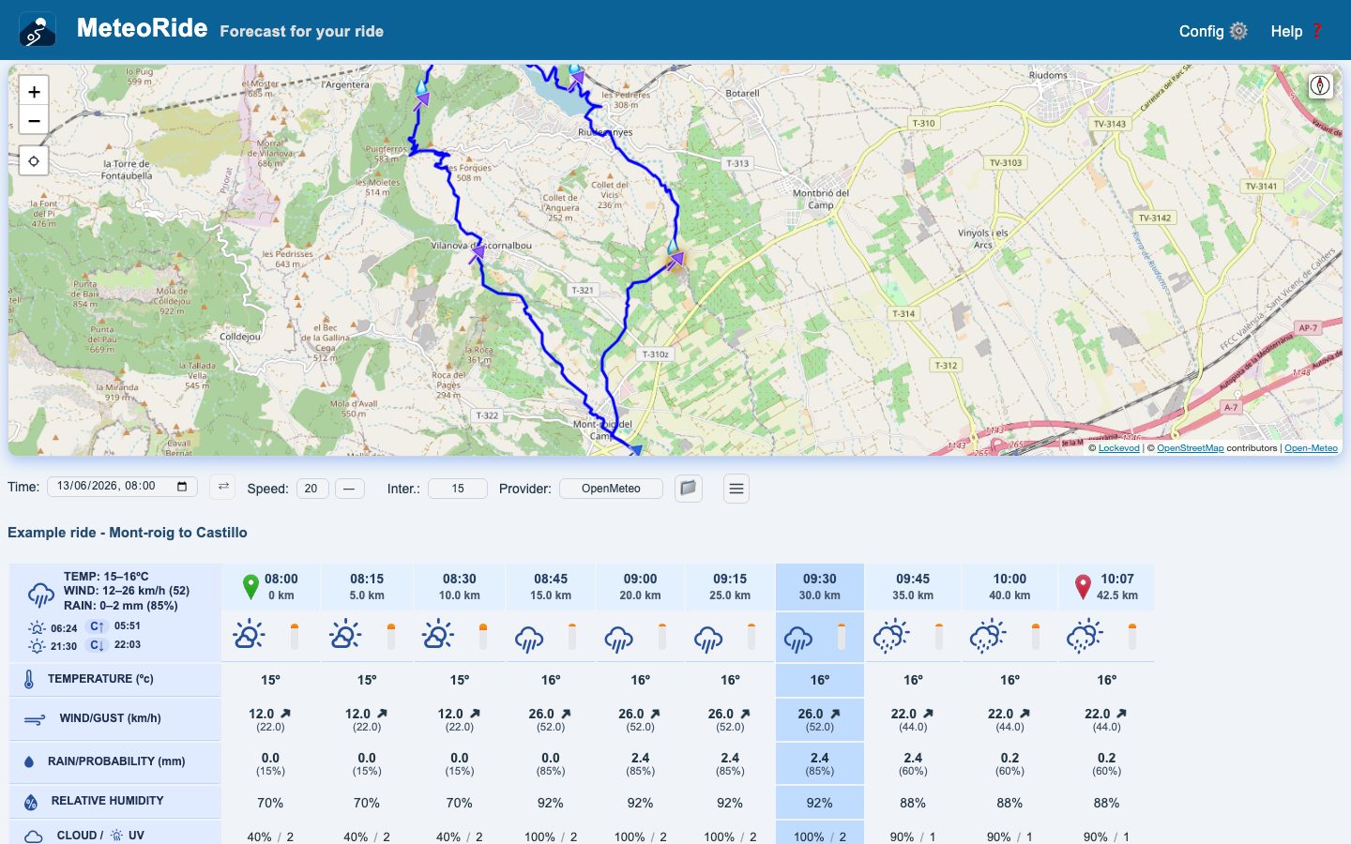
Task: Open the OpenStreetMap attribution link
Action: [1191, 448]
